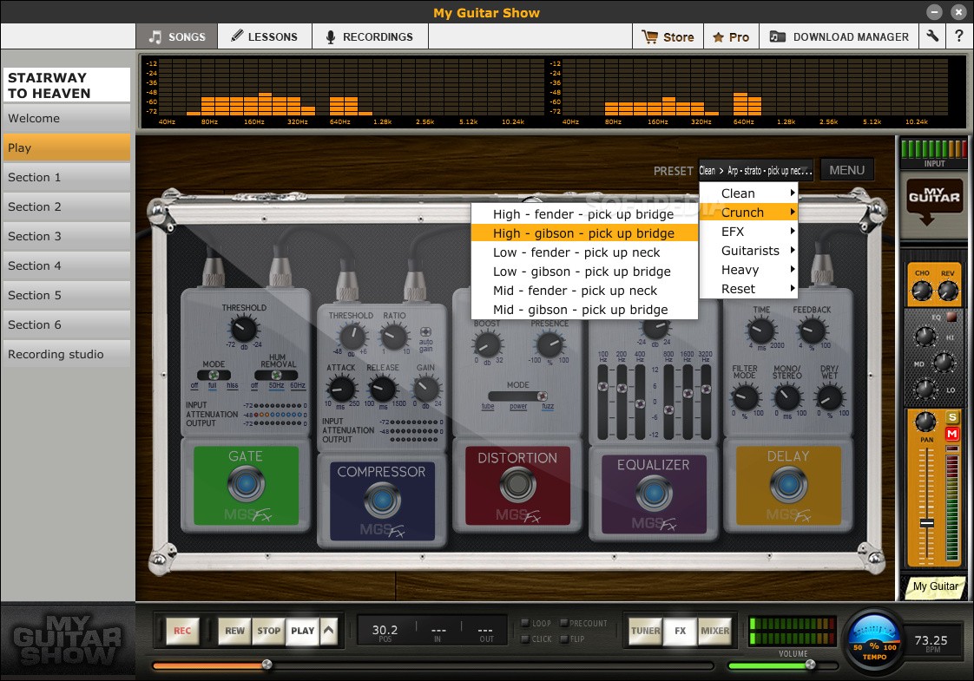This screenshot has height=681, width=974.
Task: Click the Delay FEEDBACK knob
Action: click(812, 331)
